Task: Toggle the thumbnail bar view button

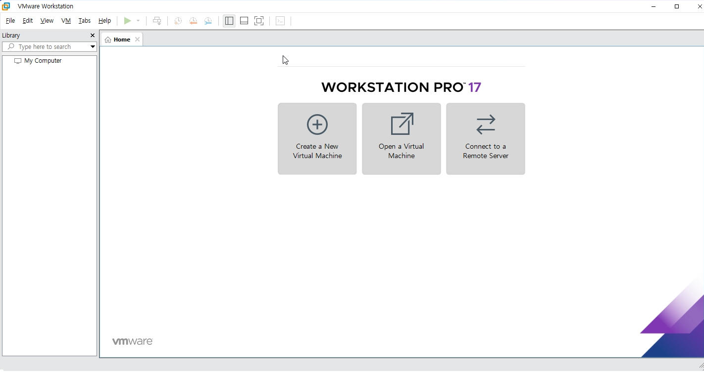Action: [244, 21]
